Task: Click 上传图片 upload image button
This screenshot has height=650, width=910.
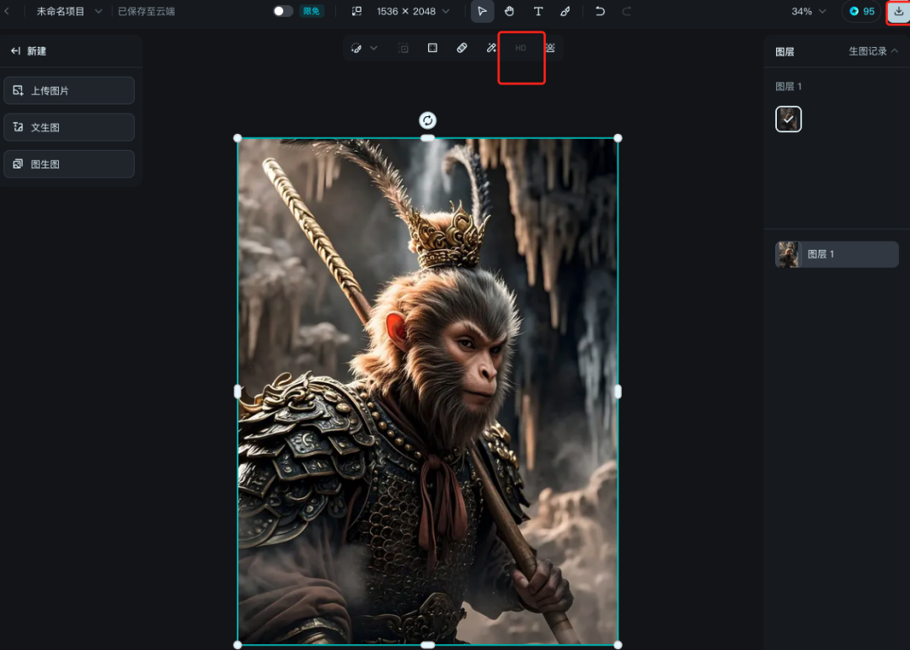Action: 69,90
